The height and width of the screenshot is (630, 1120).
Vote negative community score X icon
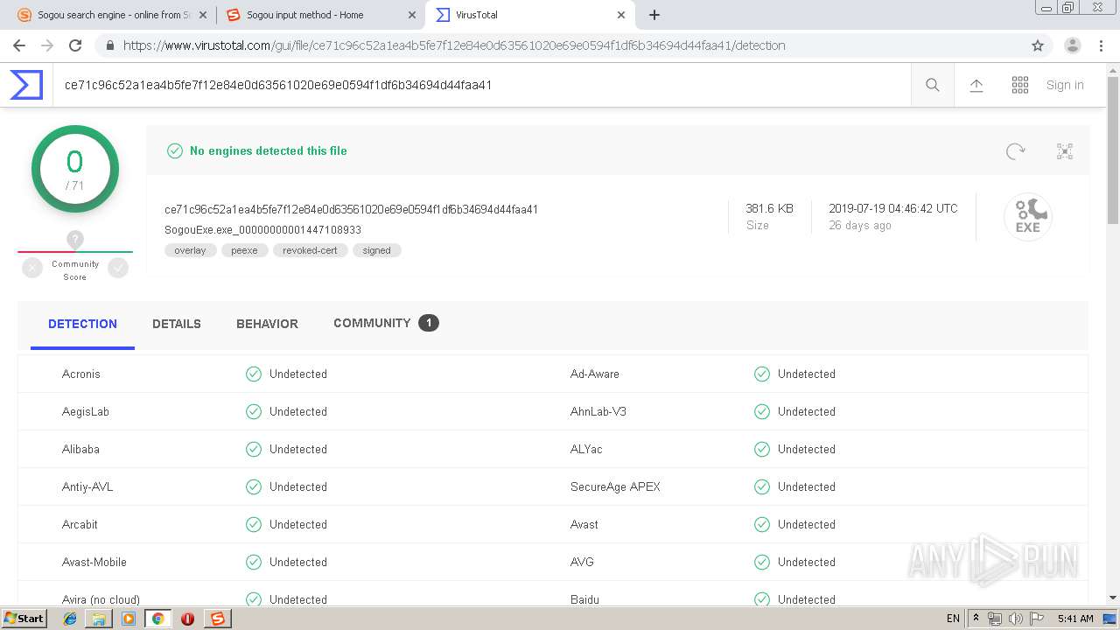pos(32,269)
